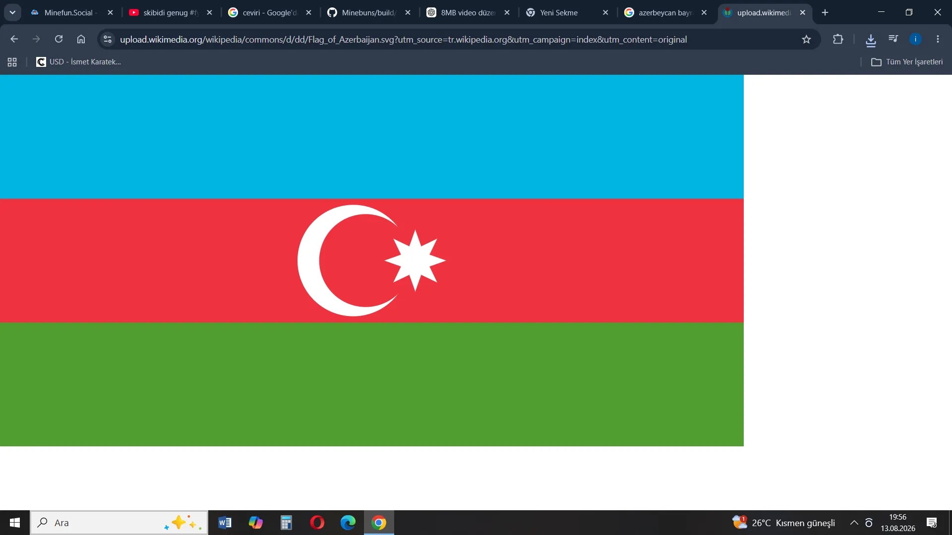Viewport: 952px width, 535px height.
Task: Open the clock and calendar flyout
Action: click(898, 523)
